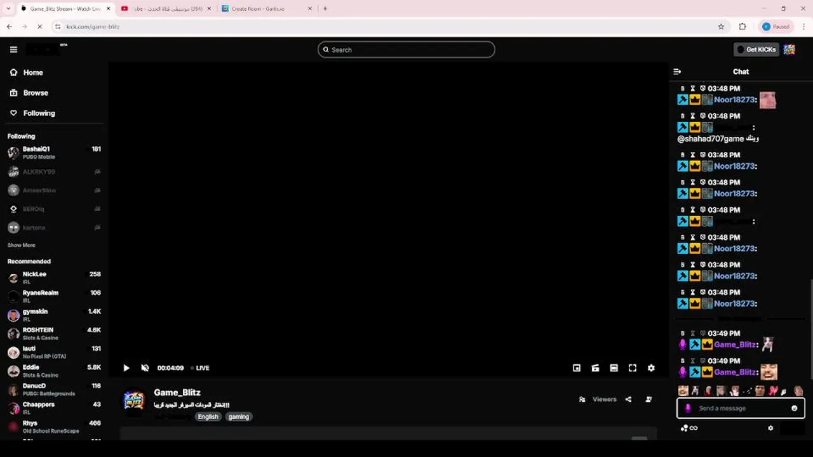Jump to LIVE in the player
Screen dimensions: 813x457
click(201, 368)
